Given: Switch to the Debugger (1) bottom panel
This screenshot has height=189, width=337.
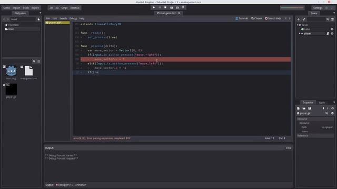Looking at the screenshot, I should [x=64, y=185].
